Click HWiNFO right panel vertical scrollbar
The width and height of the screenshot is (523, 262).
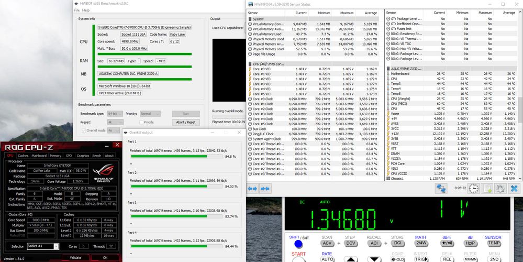tap(520, 110)
